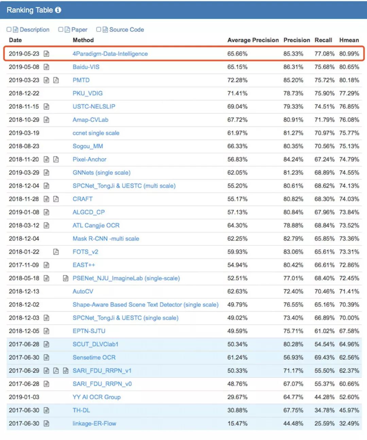Open description icon for TH-DL row
Screen dimensions: 367x440
[47, 410]
